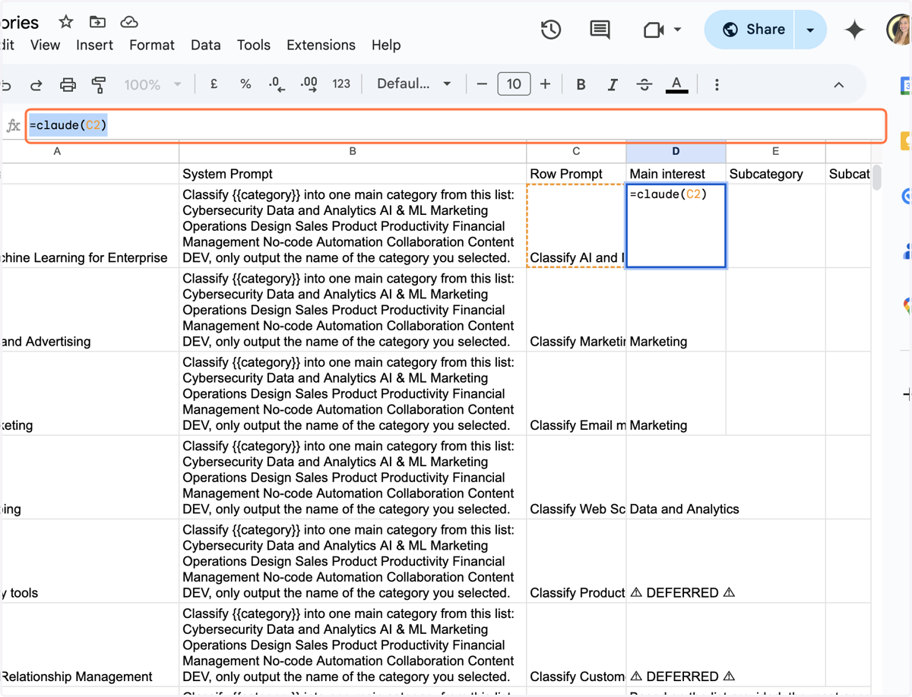The width and height of the screenshot is (912, 697).
Task: Select the Relationship Management cell
Action: tap(90, 645)
